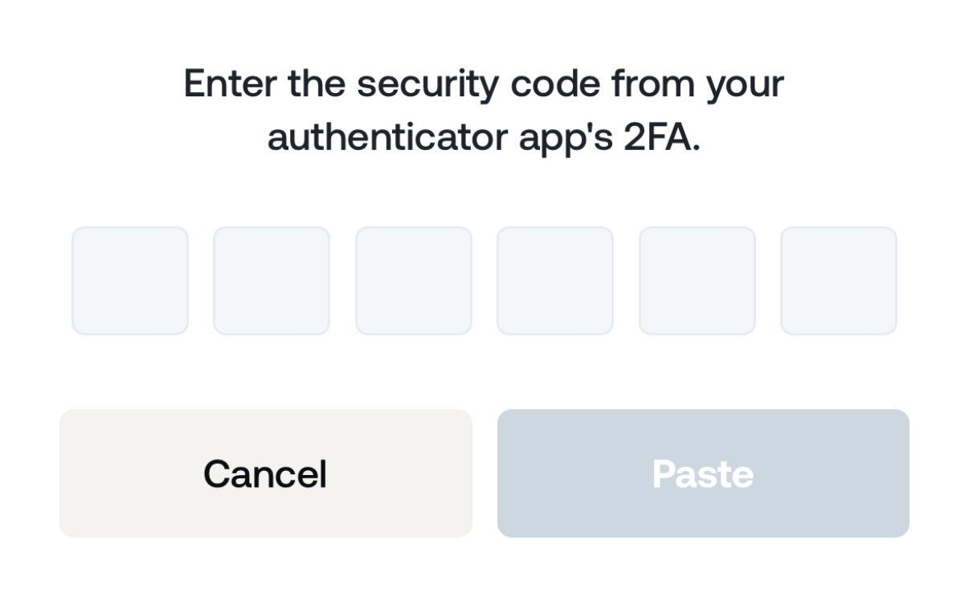Dismiss the 2FA dialog with Cancel
Image resolution: width=969 pixels, height=613 pixels.
265,473
